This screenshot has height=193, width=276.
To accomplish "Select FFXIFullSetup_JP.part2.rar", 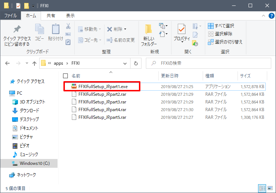I will point(102,94).
